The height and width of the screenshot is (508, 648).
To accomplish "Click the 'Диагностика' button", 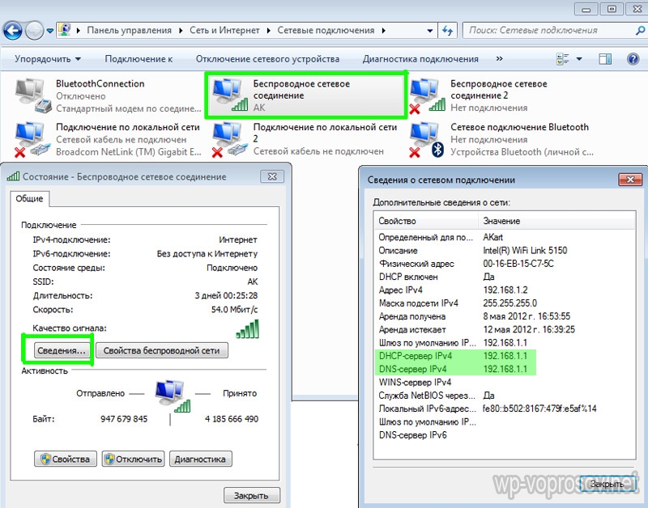I will click(200, 459).
